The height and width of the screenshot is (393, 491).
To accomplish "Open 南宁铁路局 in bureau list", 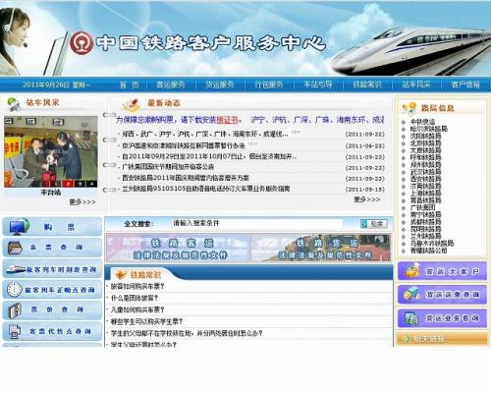I will click(426, 215).
